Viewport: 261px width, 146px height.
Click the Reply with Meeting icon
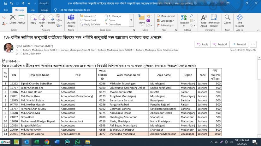click(58, 16)
